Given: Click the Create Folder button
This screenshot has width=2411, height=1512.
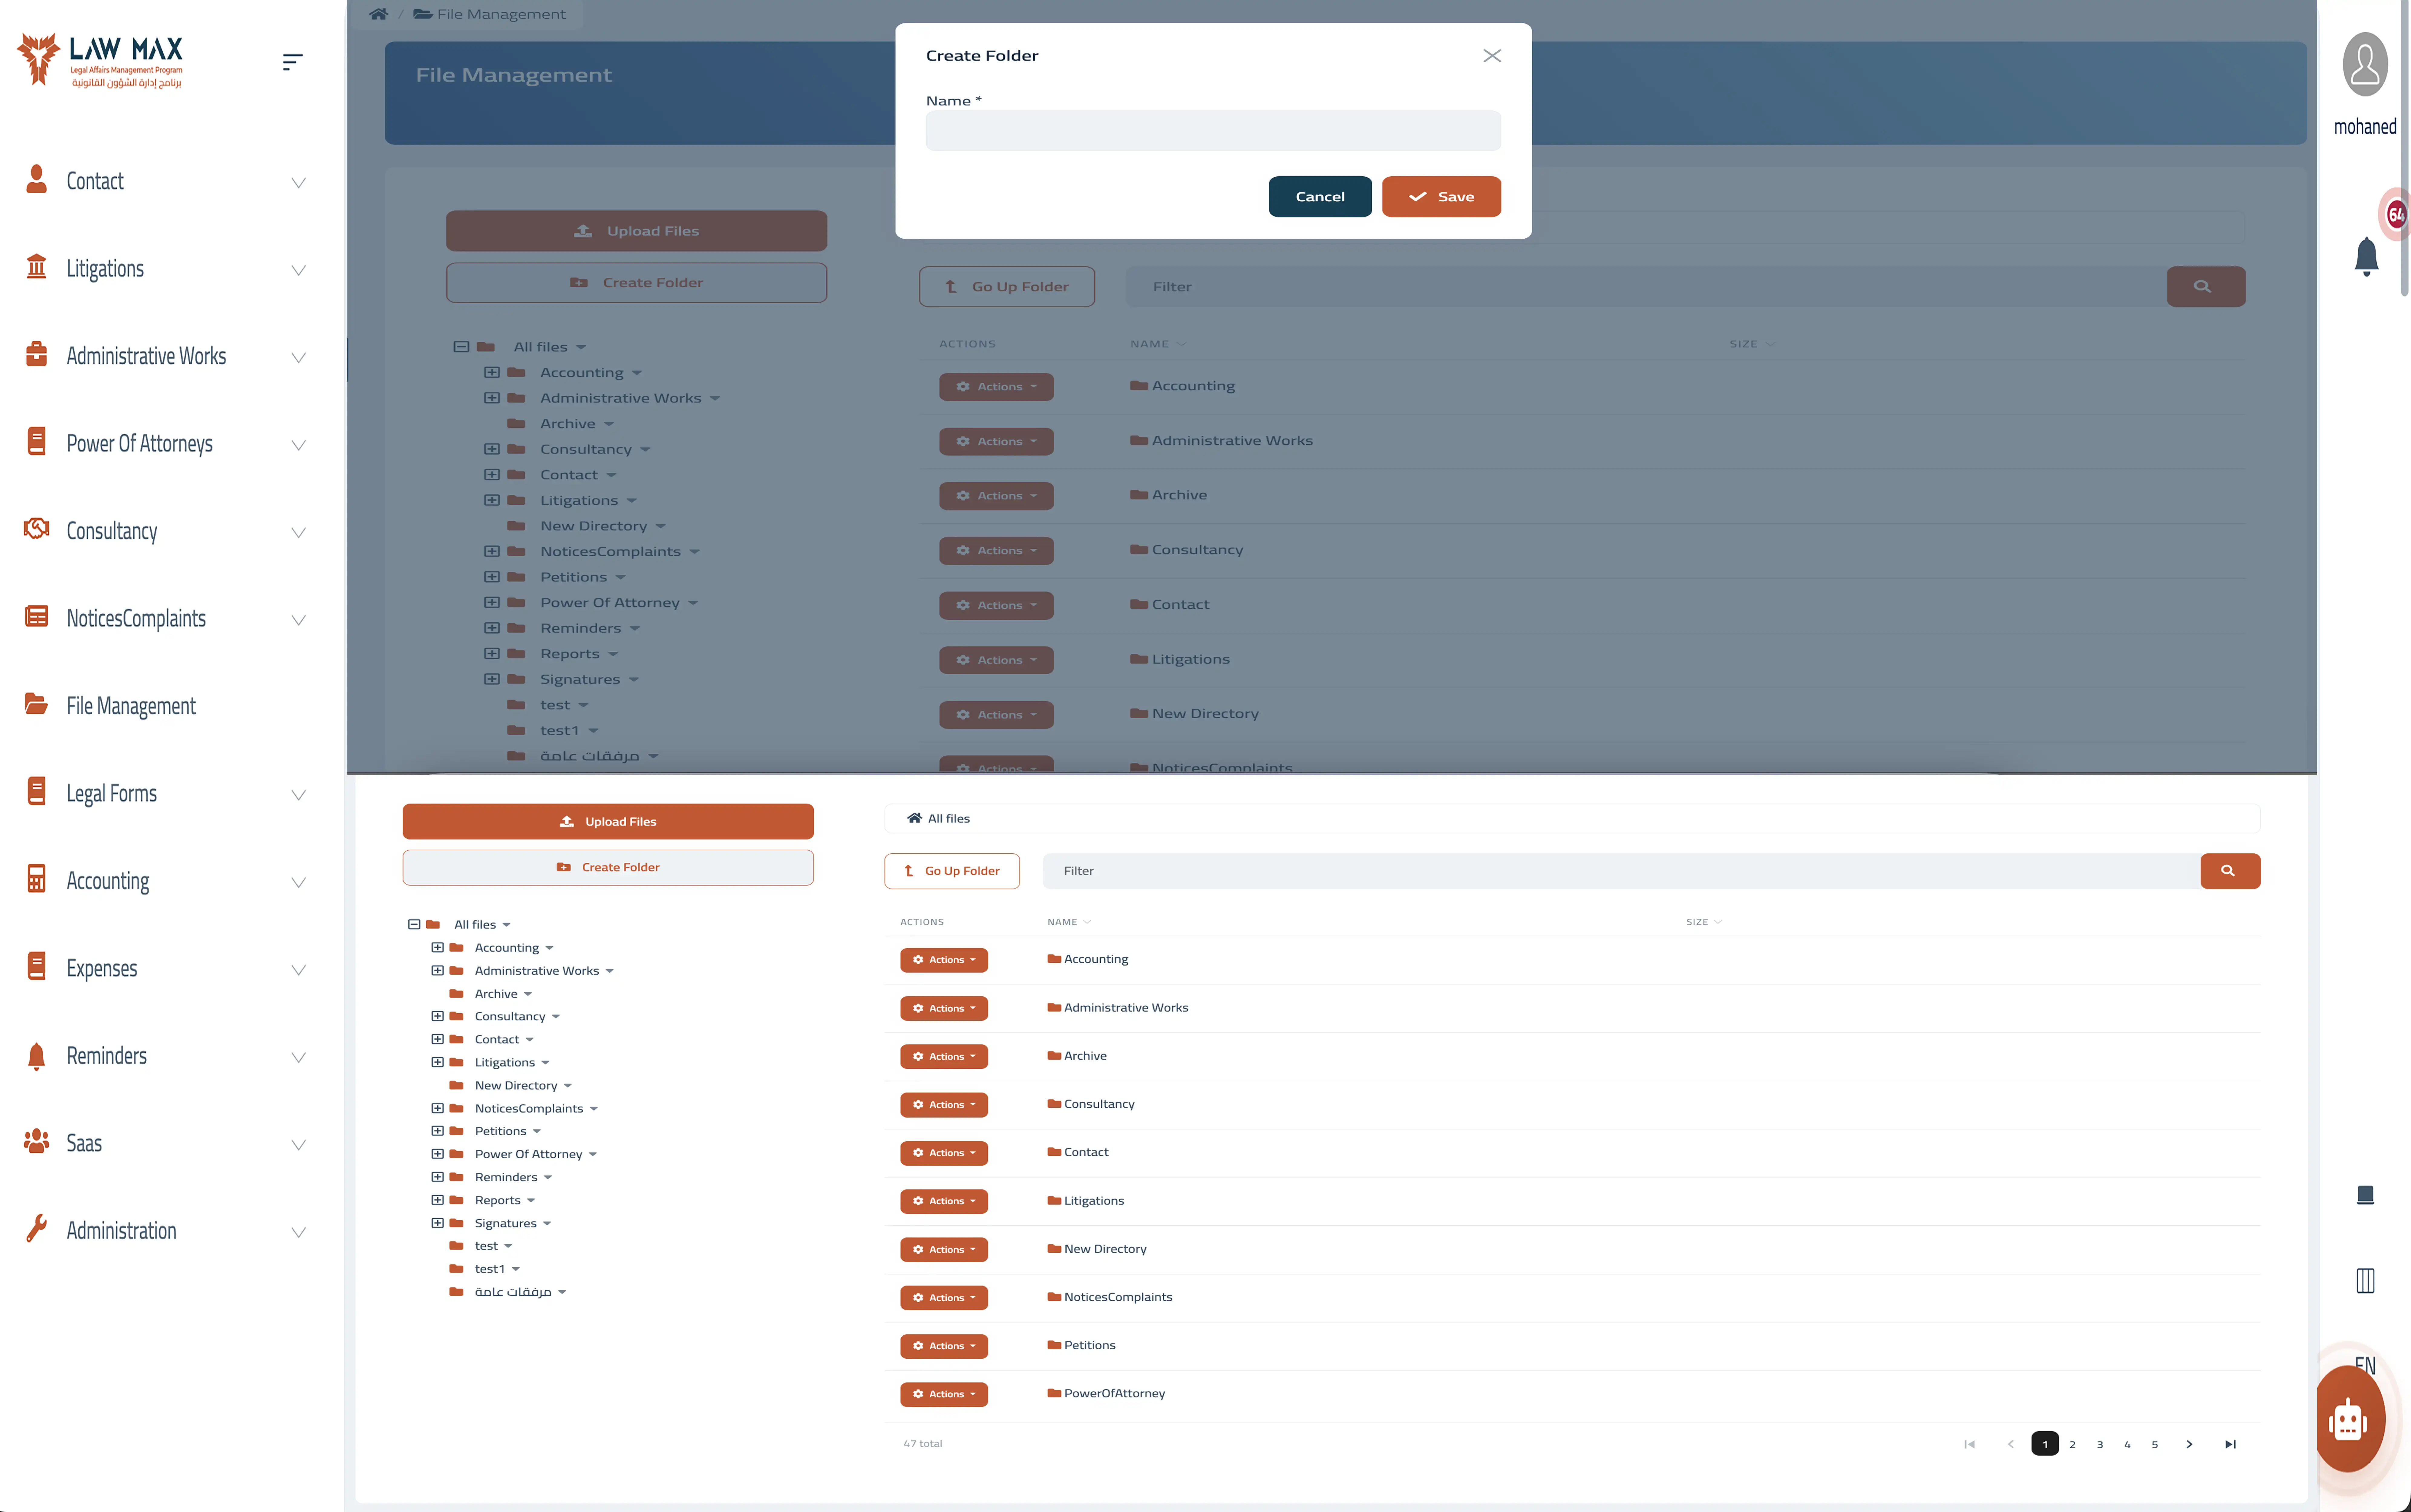Looking at the screenshot, I should pos(608,868).
